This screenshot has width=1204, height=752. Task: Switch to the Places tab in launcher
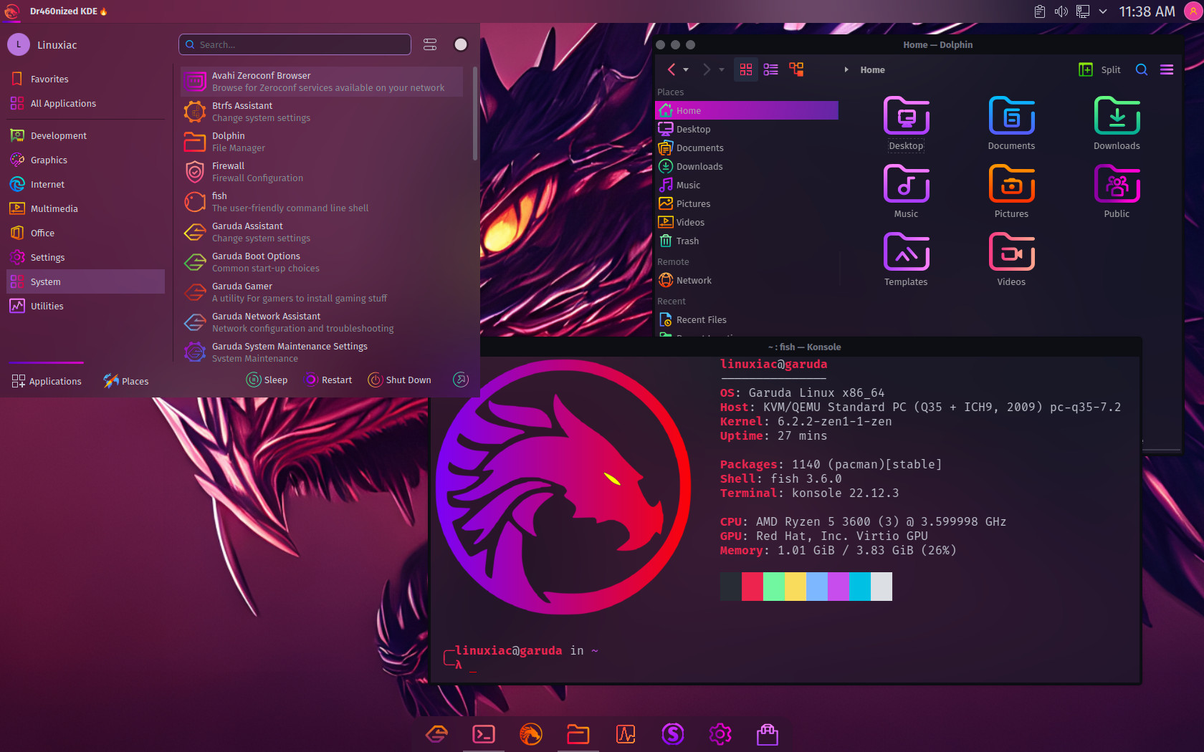tap(125, 380)
